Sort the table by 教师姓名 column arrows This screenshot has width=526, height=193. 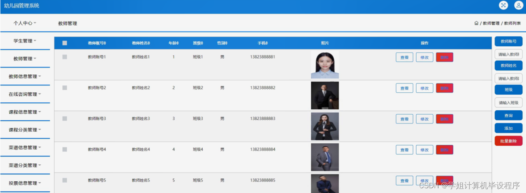(149, 43)
